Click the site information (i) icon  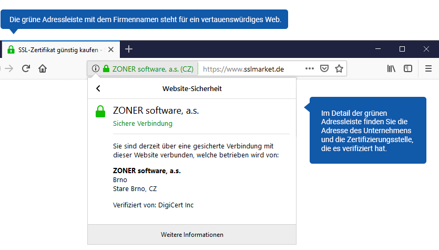(x=96, y=68)
